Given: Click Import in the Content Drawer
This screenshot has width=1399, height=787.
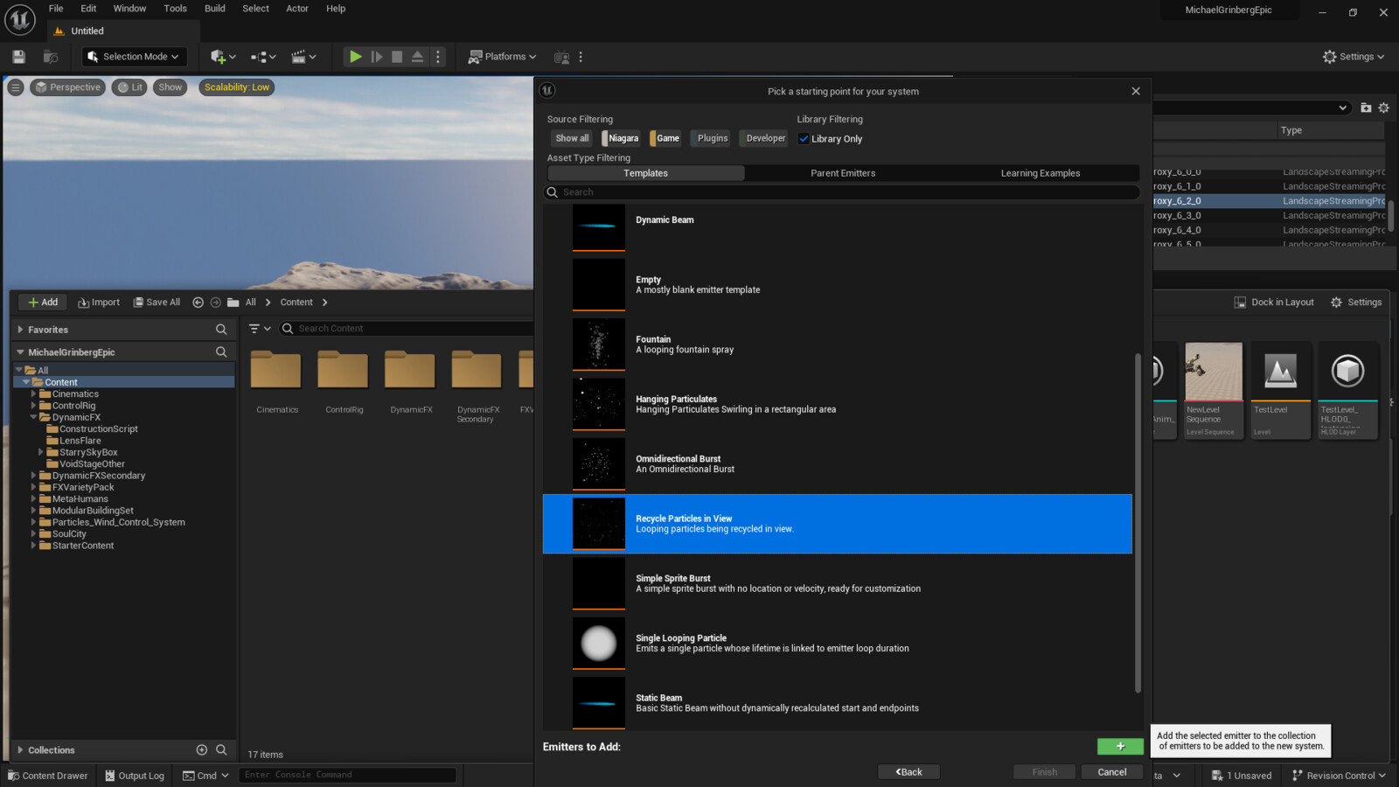Looking at the screenshot, I should (x=99, y=303).
